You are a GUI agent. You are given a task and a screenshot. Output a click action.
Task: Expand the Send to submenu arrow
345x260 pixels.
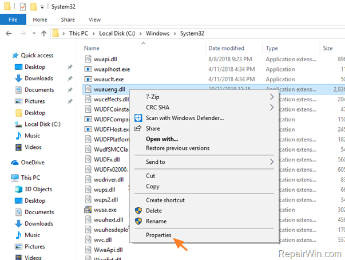pyautogui.click(x=272, y=162)
